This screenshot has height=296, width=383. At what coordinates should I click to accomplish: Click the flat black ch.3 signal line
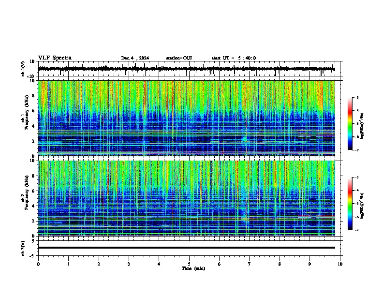tap(186, 248)
